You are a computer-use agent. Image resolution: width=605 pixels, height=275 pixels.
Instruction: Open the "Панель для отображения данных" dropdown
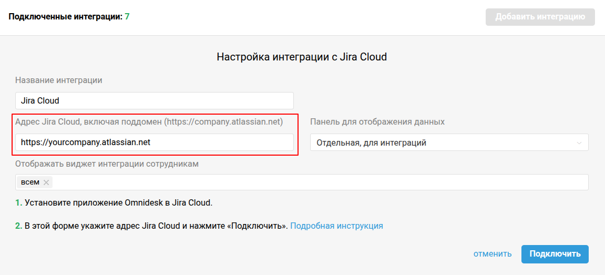(449, 142)
